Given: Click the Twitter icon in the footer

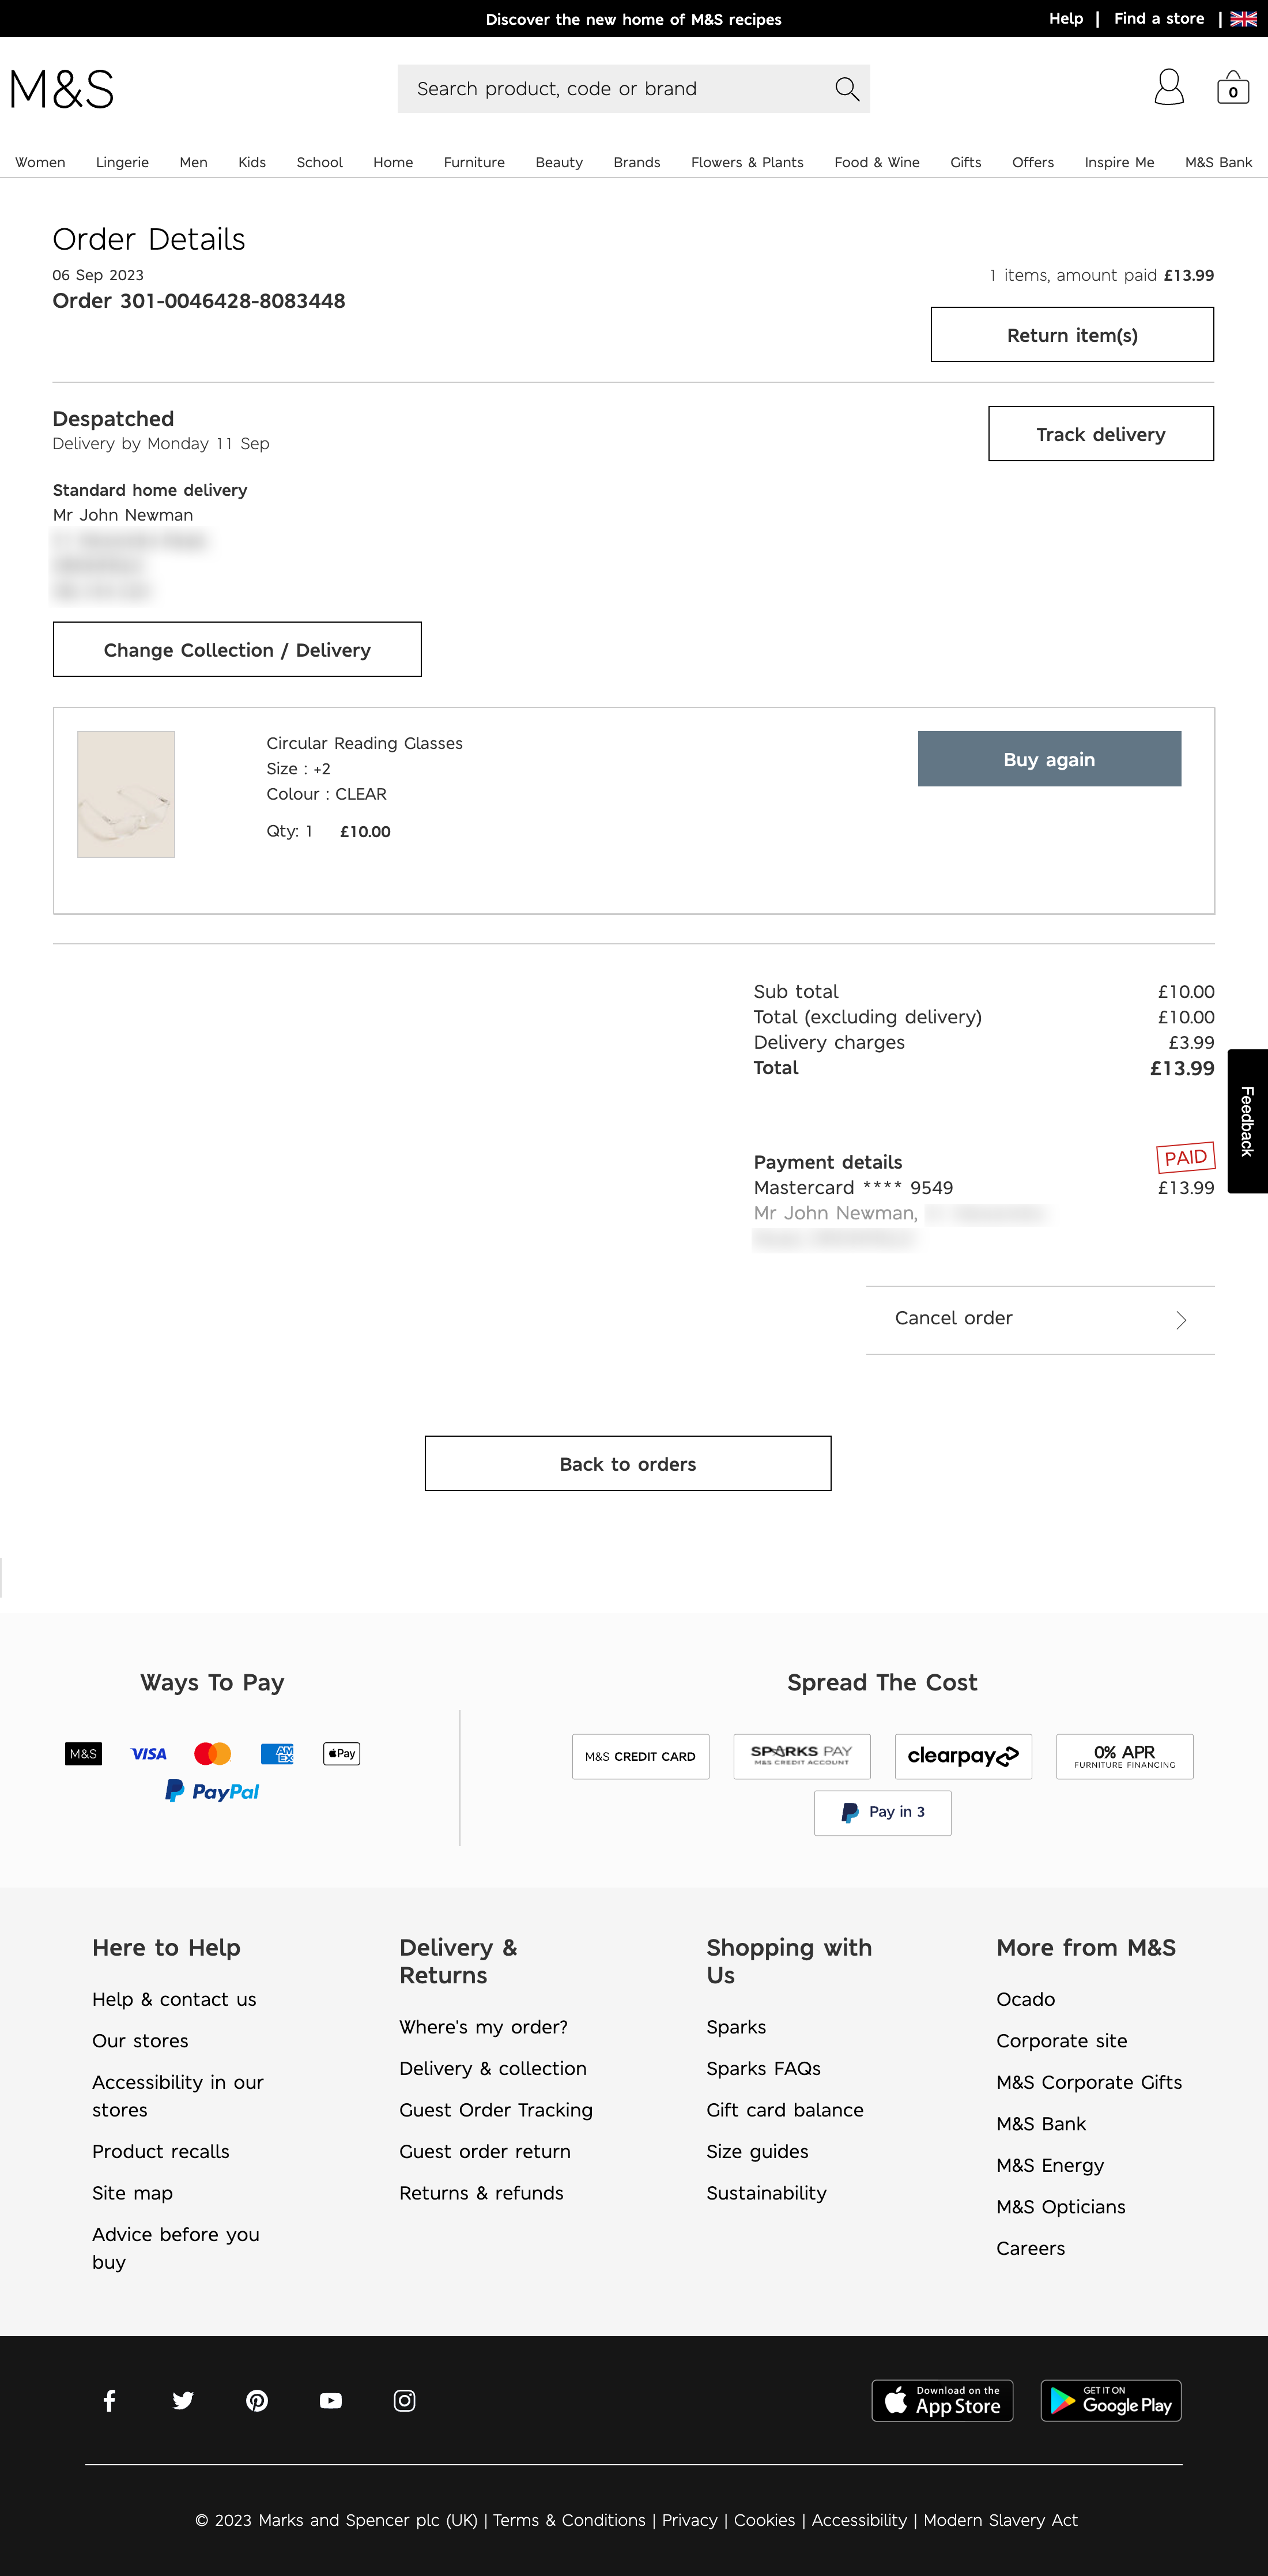Looking at the screenshot, I should (183, 2400).
